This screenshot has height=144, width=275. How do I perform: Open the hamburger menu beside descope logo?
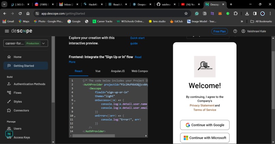[7, 31]
